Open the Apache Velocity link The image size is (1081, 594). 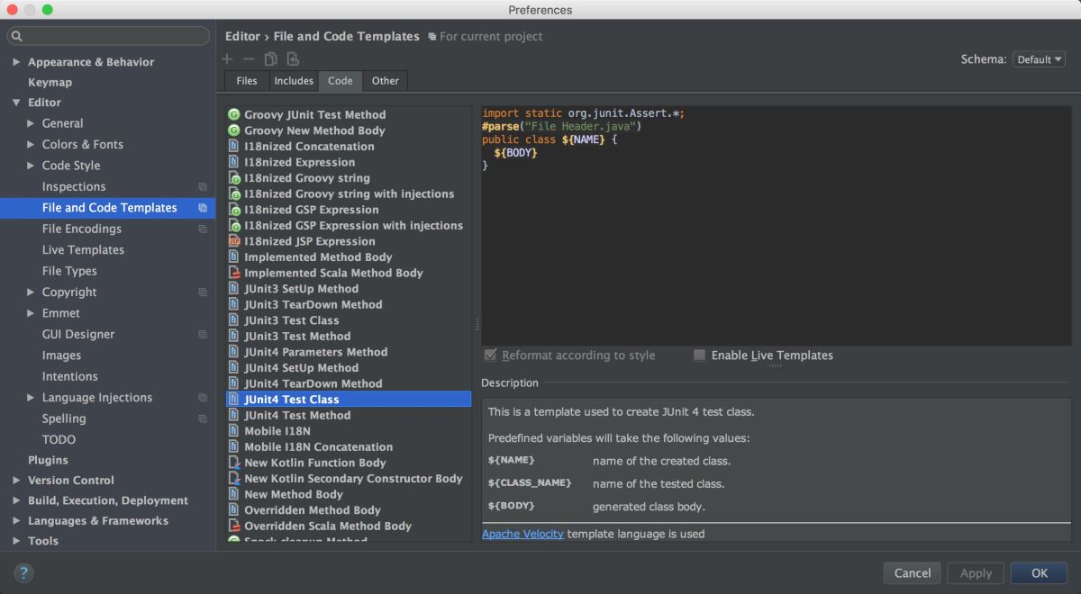point(522,534)
